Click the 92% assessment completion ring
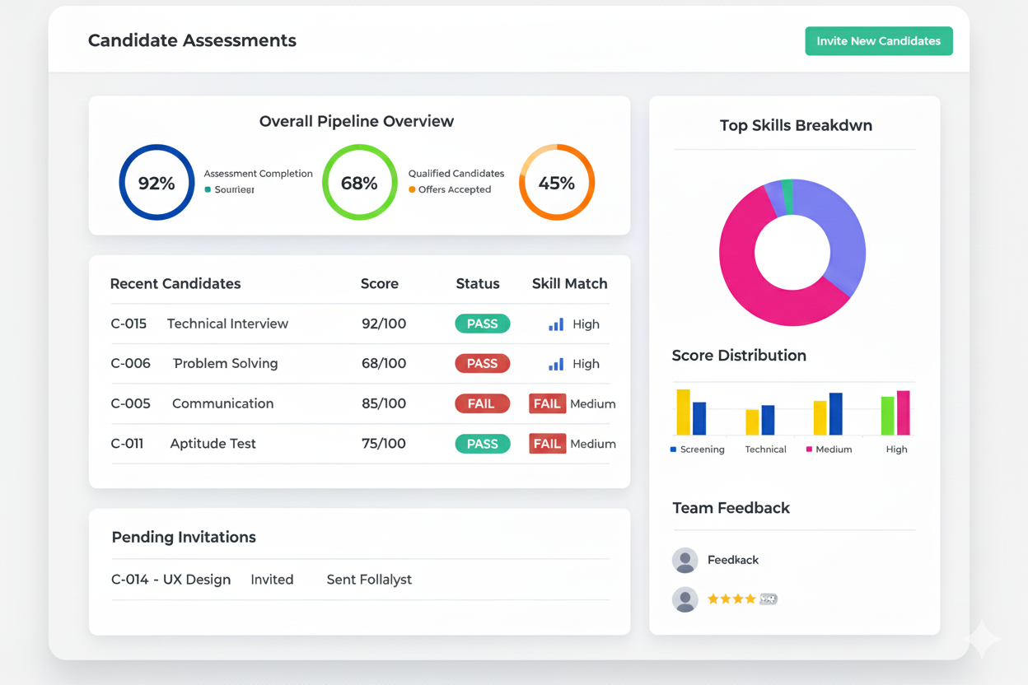The image size is (1028, 685). 157,183
